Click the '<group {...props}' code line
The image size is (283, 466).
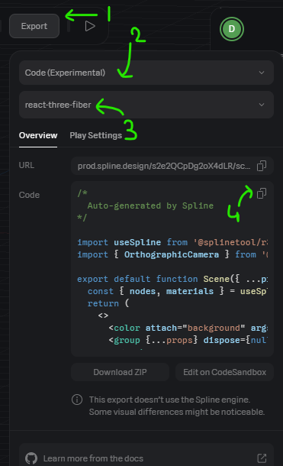(x=188, y=340)
